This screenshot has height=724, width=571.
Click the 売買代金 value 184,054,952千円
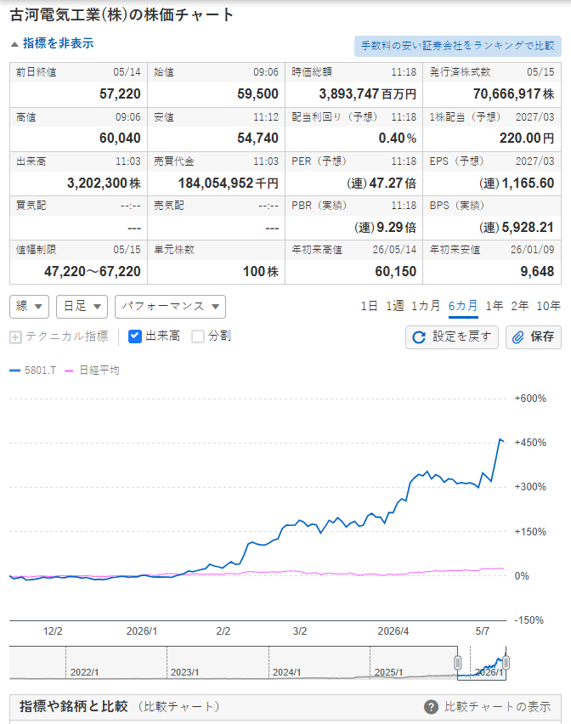point(228,184)
